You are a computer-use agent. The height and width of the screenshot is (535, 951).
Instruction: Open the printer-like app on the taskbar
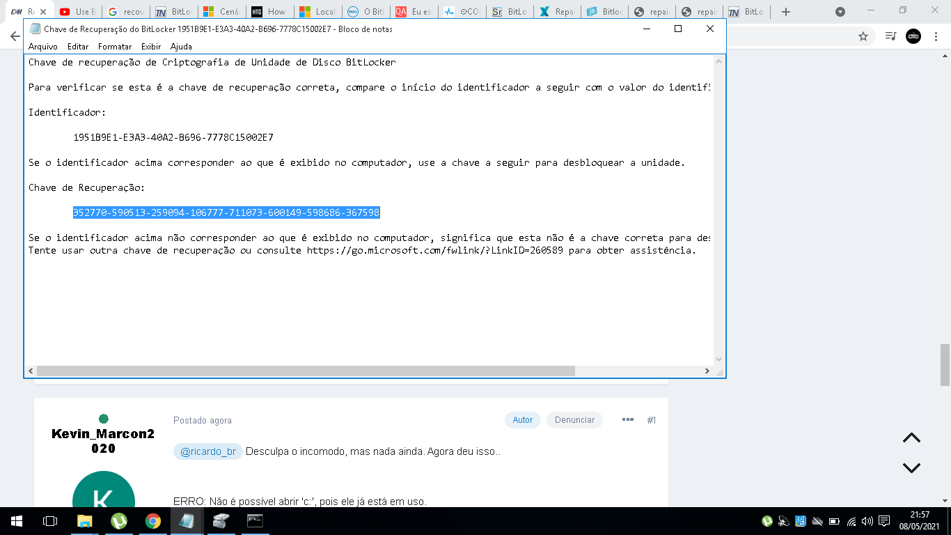[x=221, y=521]
